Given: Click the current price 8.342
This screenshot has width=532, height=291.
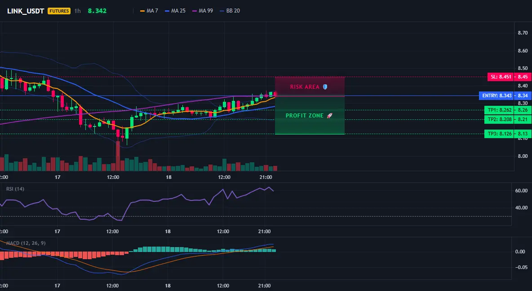Looking at the screenshot, I should 97,11.
